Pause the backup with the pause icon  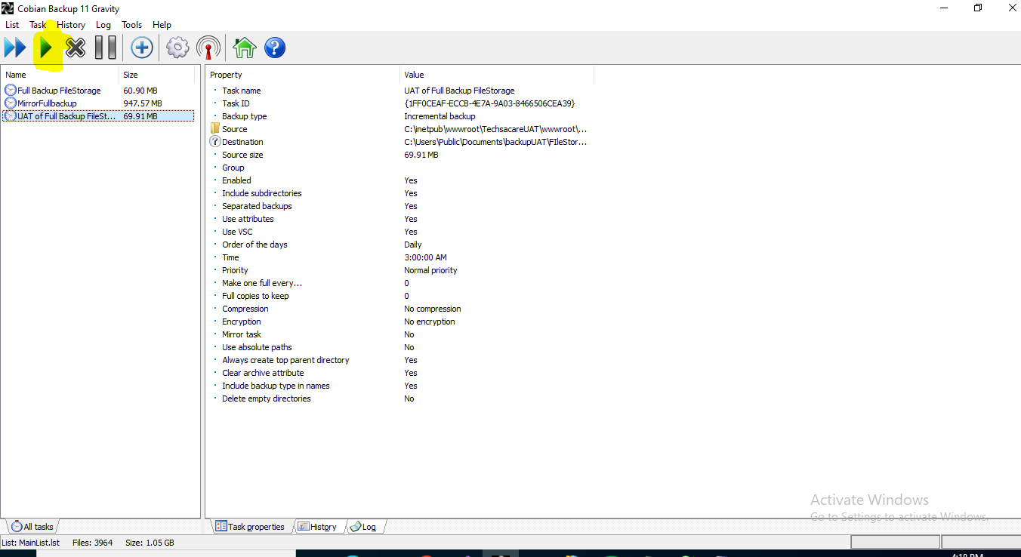(x=105, y=48)
